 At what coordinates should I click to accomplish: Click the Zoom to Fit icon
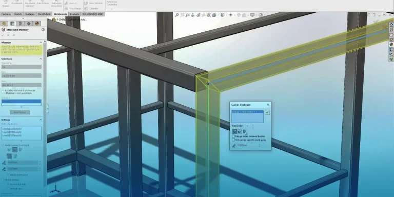click(x=177, y=15)
